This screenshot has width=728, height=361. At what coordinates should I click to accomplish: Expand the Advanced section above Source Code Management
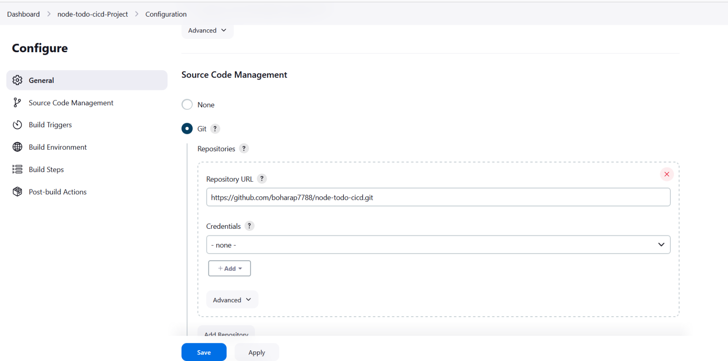208,30
